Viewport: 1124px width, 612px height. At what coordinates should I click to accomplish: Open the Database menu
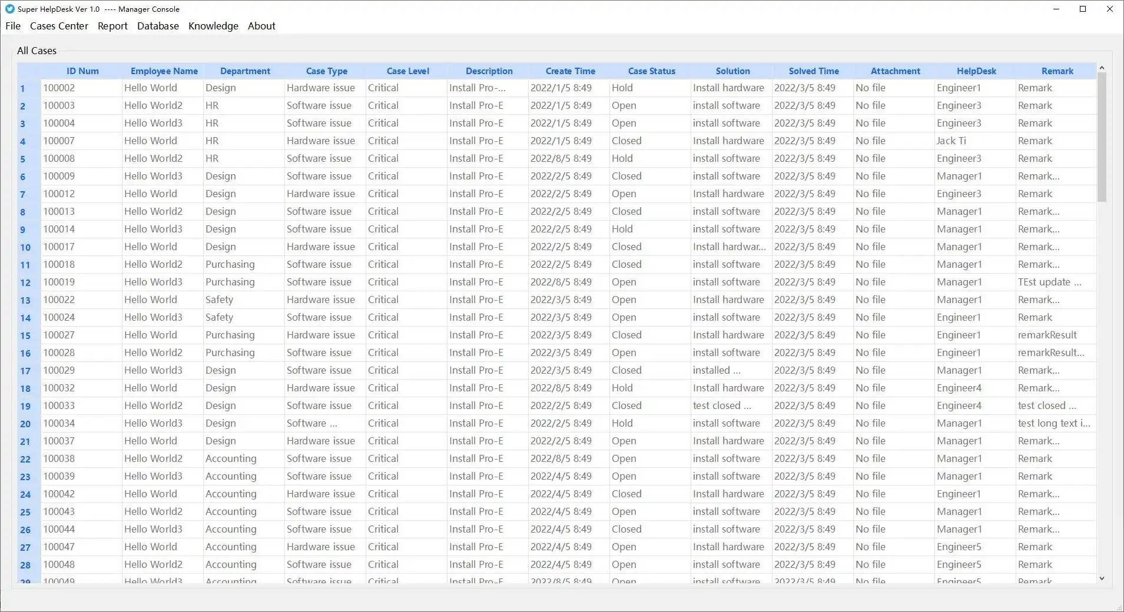tap(158, 26)
